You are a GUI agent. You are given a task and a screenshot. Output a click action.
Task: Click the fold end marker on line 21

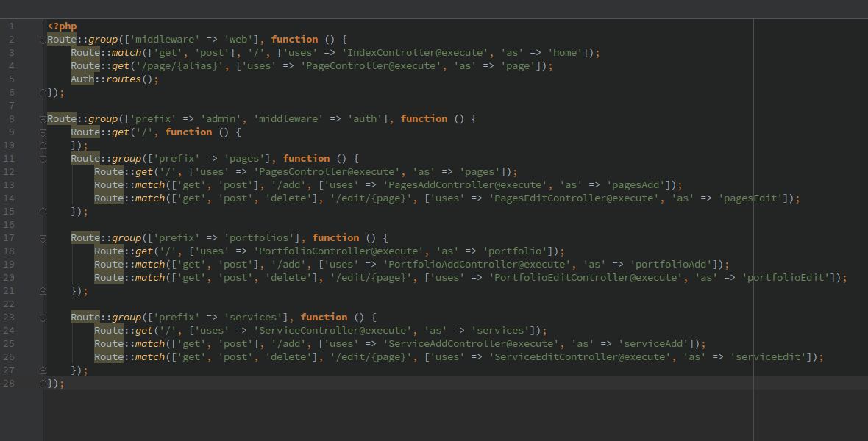tap(43, 291)
